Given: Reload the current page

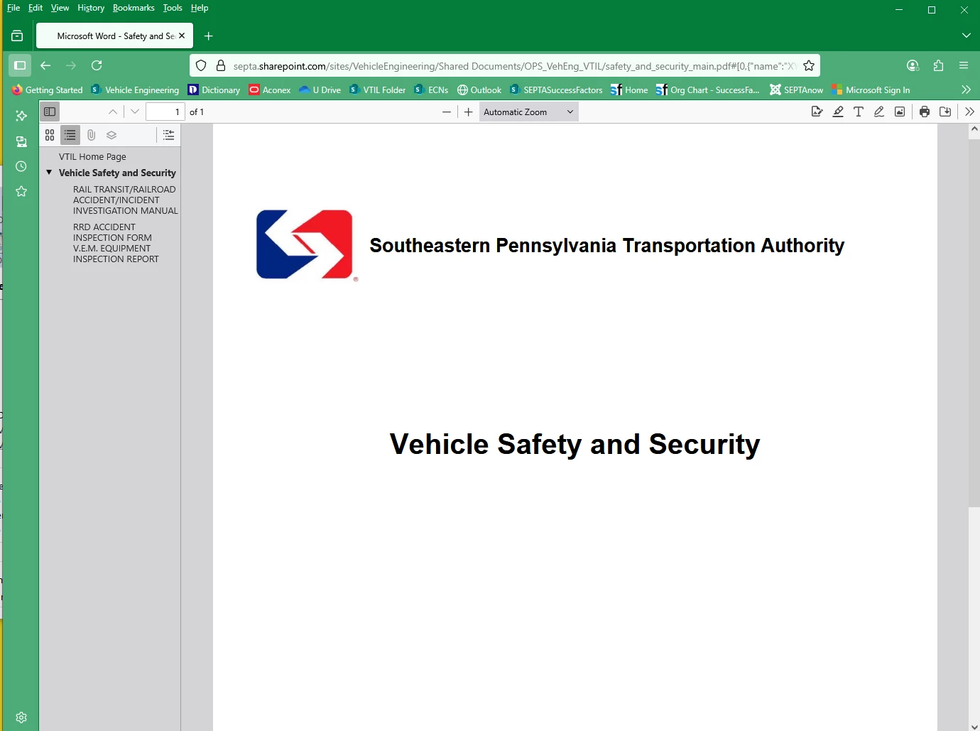Looking at the screenshot, I should (97, 65).
